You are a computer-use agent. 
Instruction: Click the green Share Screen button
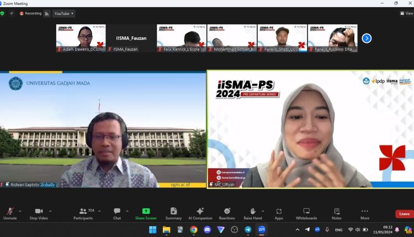146,214
